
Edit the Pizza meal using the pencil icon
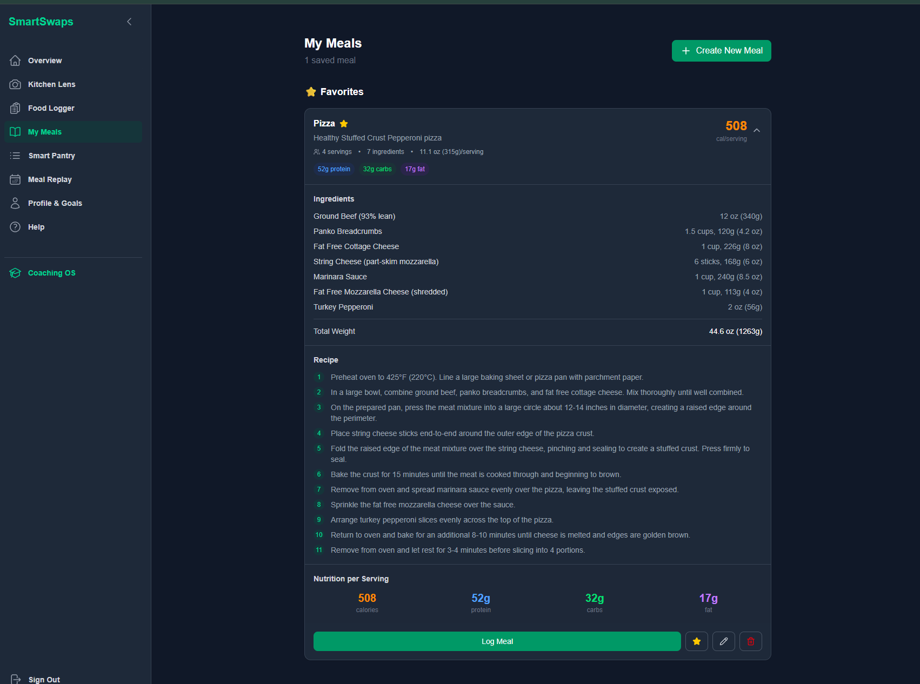[x=723, y=641]
